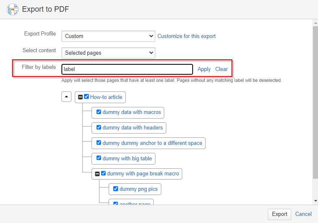Click the scrollbar up arrow
Screen dimensions: 318x223
click(x=315, y=23)
